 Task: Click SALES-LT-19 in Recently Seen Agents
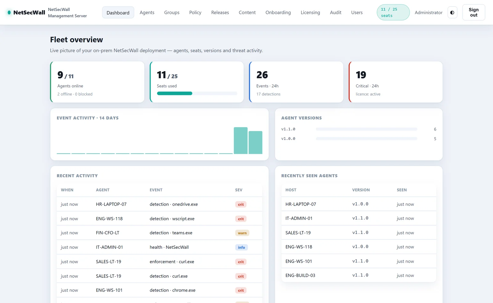coord(298,233)
